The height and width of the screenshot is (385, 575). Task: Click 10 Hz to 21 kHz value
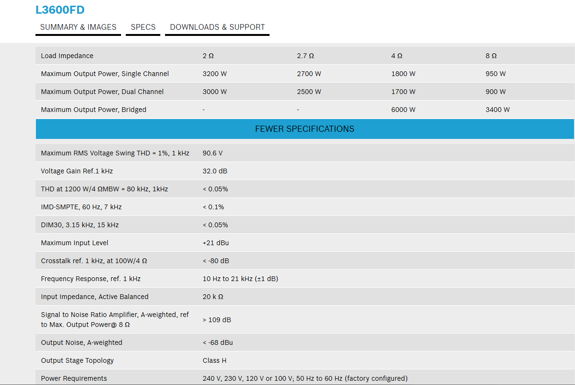pyautogui.click(x=240, y=279)
